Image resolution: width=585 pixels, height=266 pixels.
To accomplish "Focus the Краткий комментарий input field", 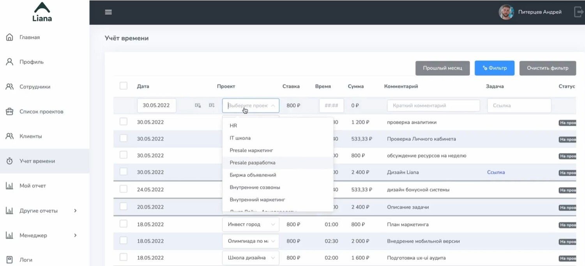I will (x=433, y=106).
